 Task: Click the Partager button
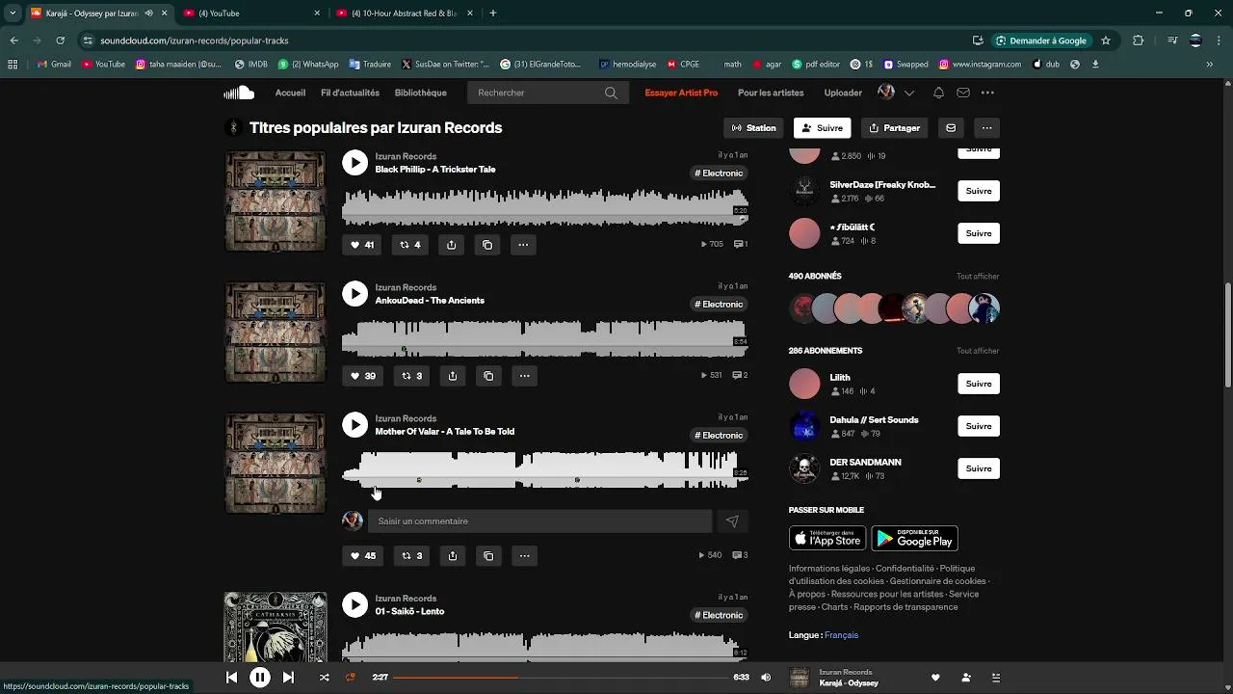coord(894,128)
